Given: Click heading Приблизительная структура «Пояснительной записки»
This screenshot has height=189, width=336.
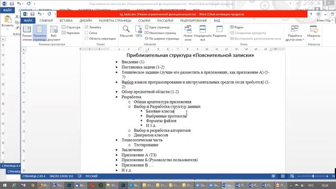Looking at the screenshot, I should click(x=190, y=55).
